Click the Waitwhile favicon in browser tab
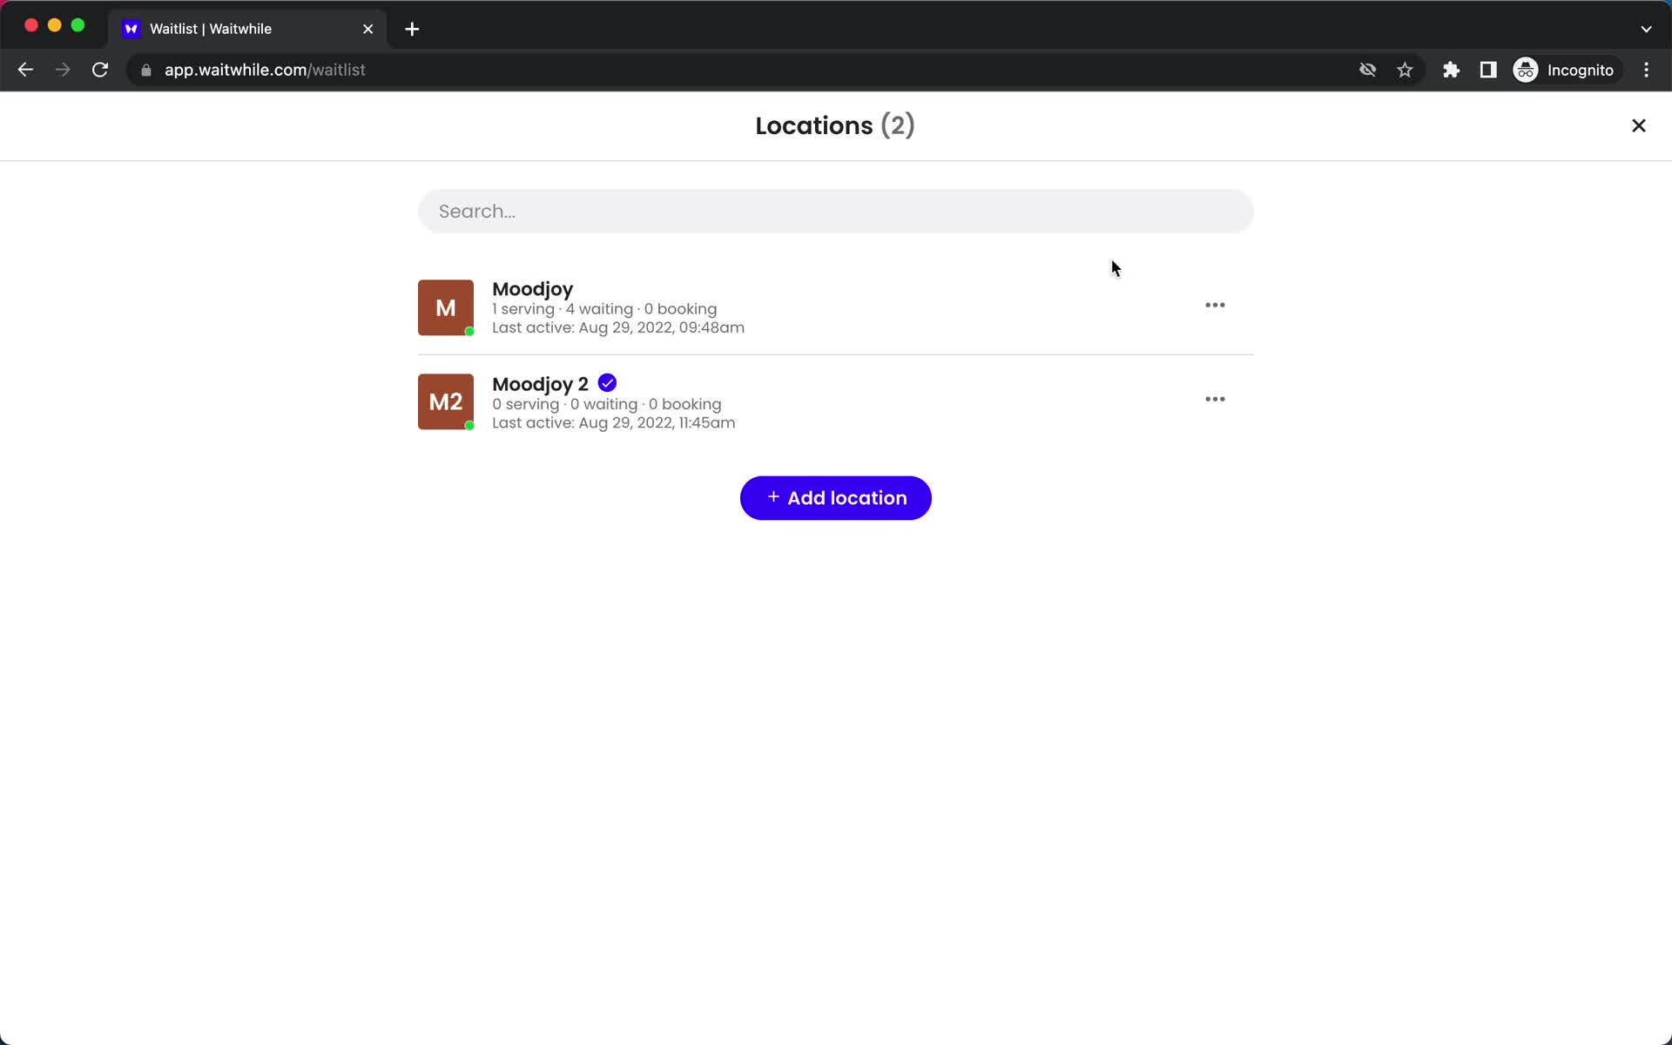 [131, 29]
